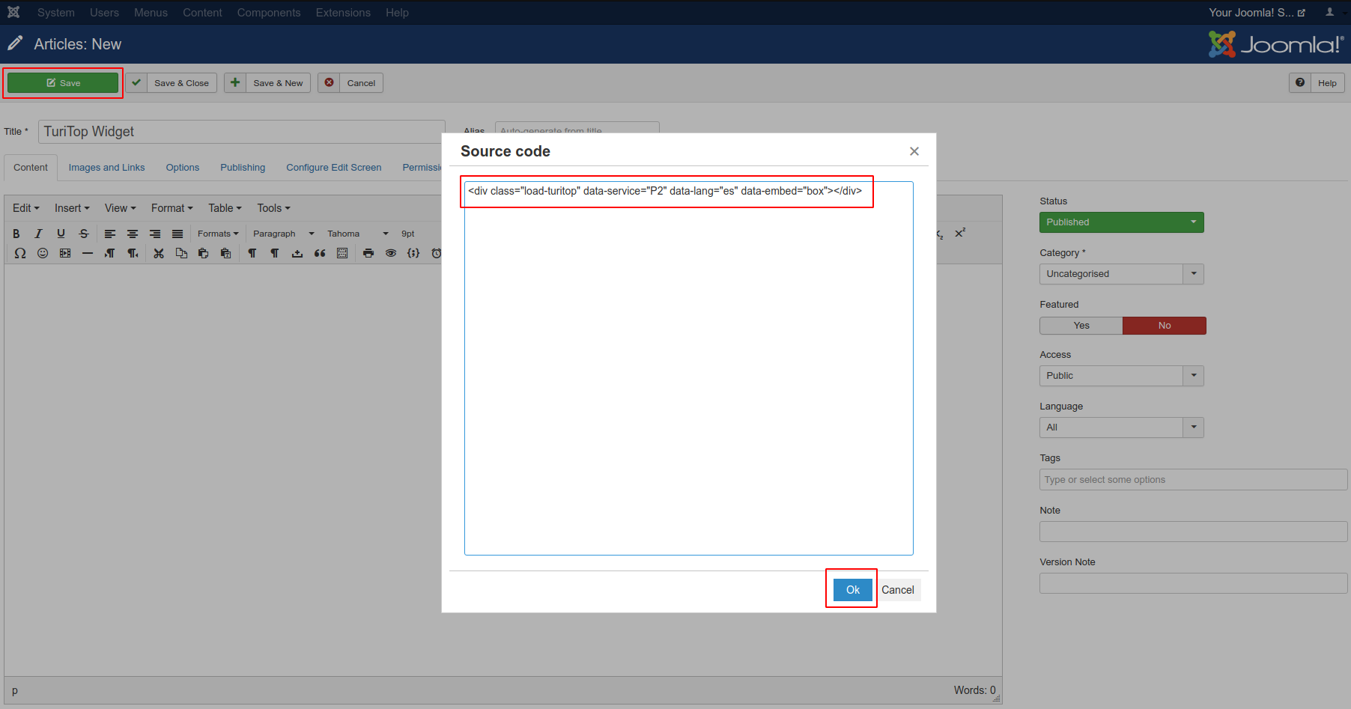Enable underline formatting
1351x709 pixels.
coord(61,233)
